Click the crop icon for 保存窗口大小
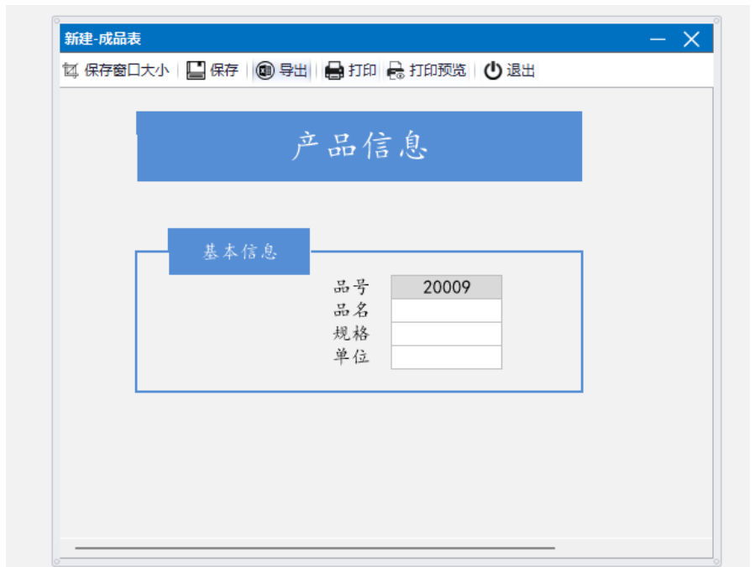 (x=71, y=70)
